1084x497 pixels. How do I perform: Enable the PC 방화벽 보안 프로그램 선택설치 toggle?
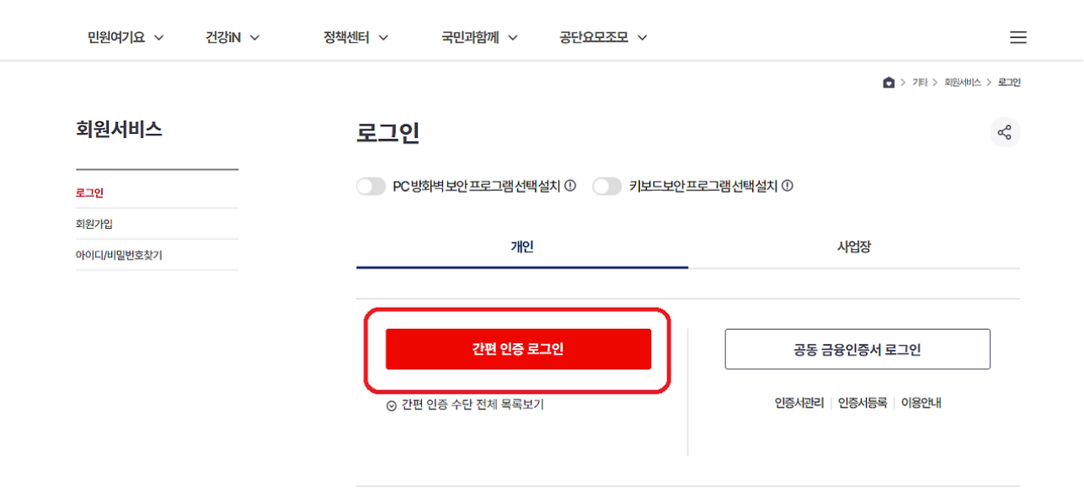371,186
